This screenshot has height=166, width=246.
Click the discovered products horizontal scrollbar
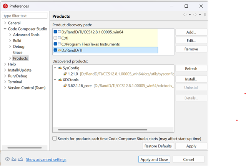point(103,130)
